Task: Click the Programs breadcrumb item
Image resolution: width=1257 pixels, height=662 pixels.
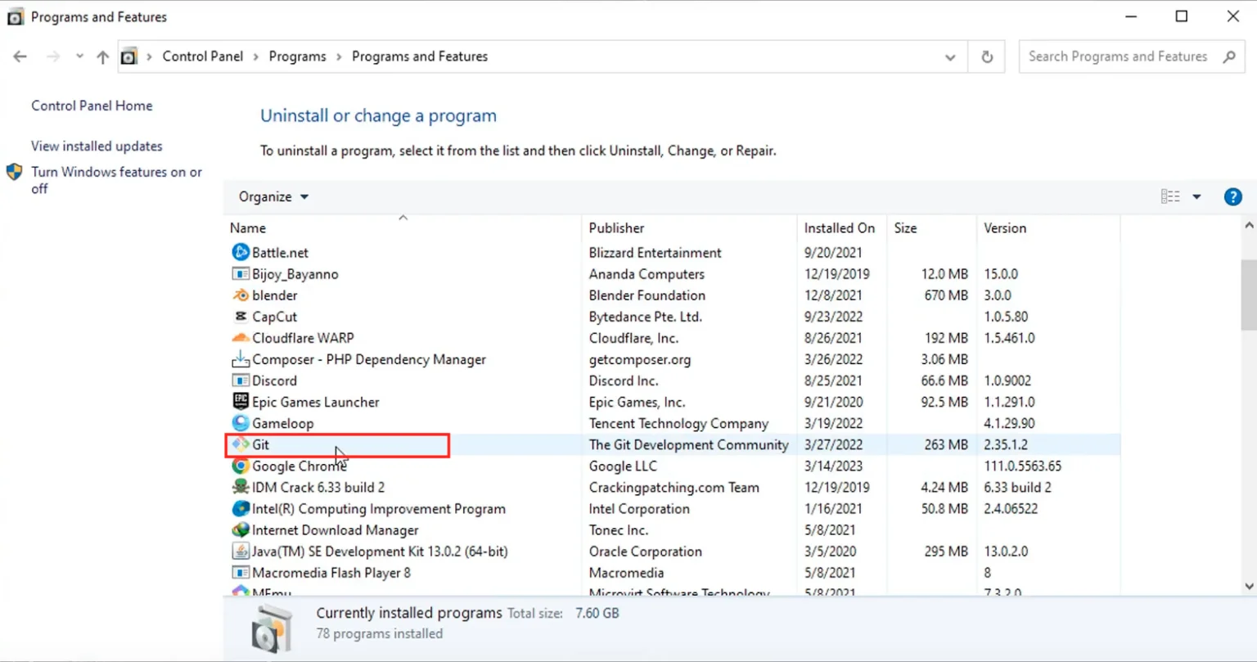Action: point(297,56)
